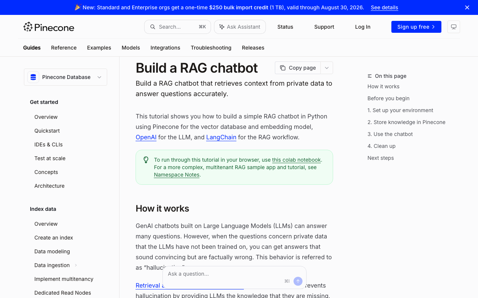Send question with the arrow button
The width and height of the screenshot is (478, 298).
(x=298, y=281)
